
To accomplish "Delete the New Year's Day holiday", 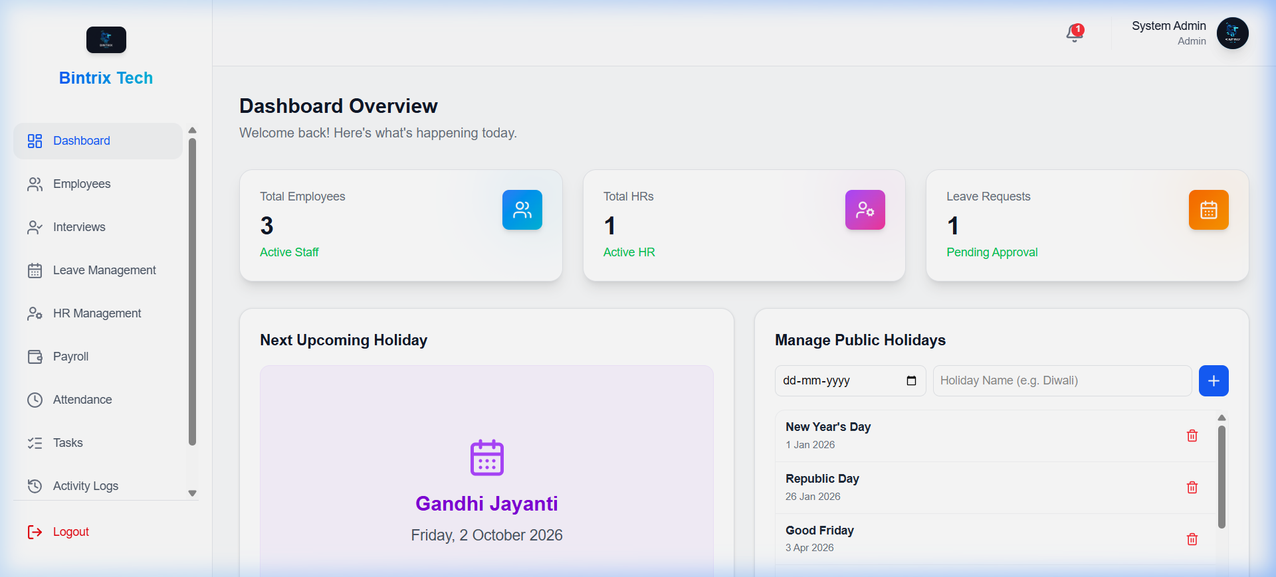I will (1192, 436).
